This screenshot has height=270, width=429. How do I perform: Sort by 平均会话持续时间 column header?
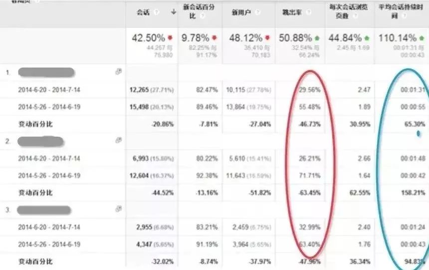point(401,11)
